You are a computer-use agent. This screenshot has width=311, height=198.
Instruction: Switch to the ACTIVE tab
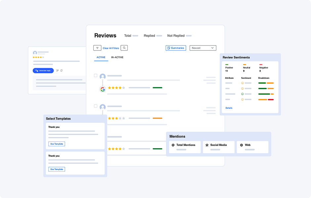[x=101, y=57]
